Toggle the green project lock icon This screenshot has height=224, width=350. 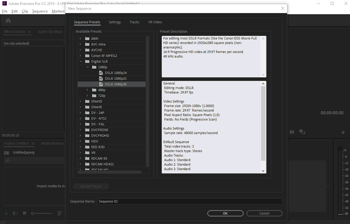tap(6, 213)
